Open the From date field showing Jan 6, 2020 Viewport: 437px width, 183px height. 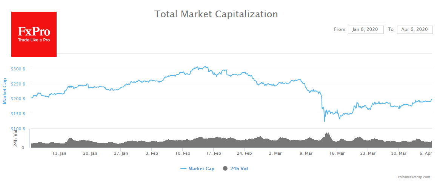pos(366,29)
